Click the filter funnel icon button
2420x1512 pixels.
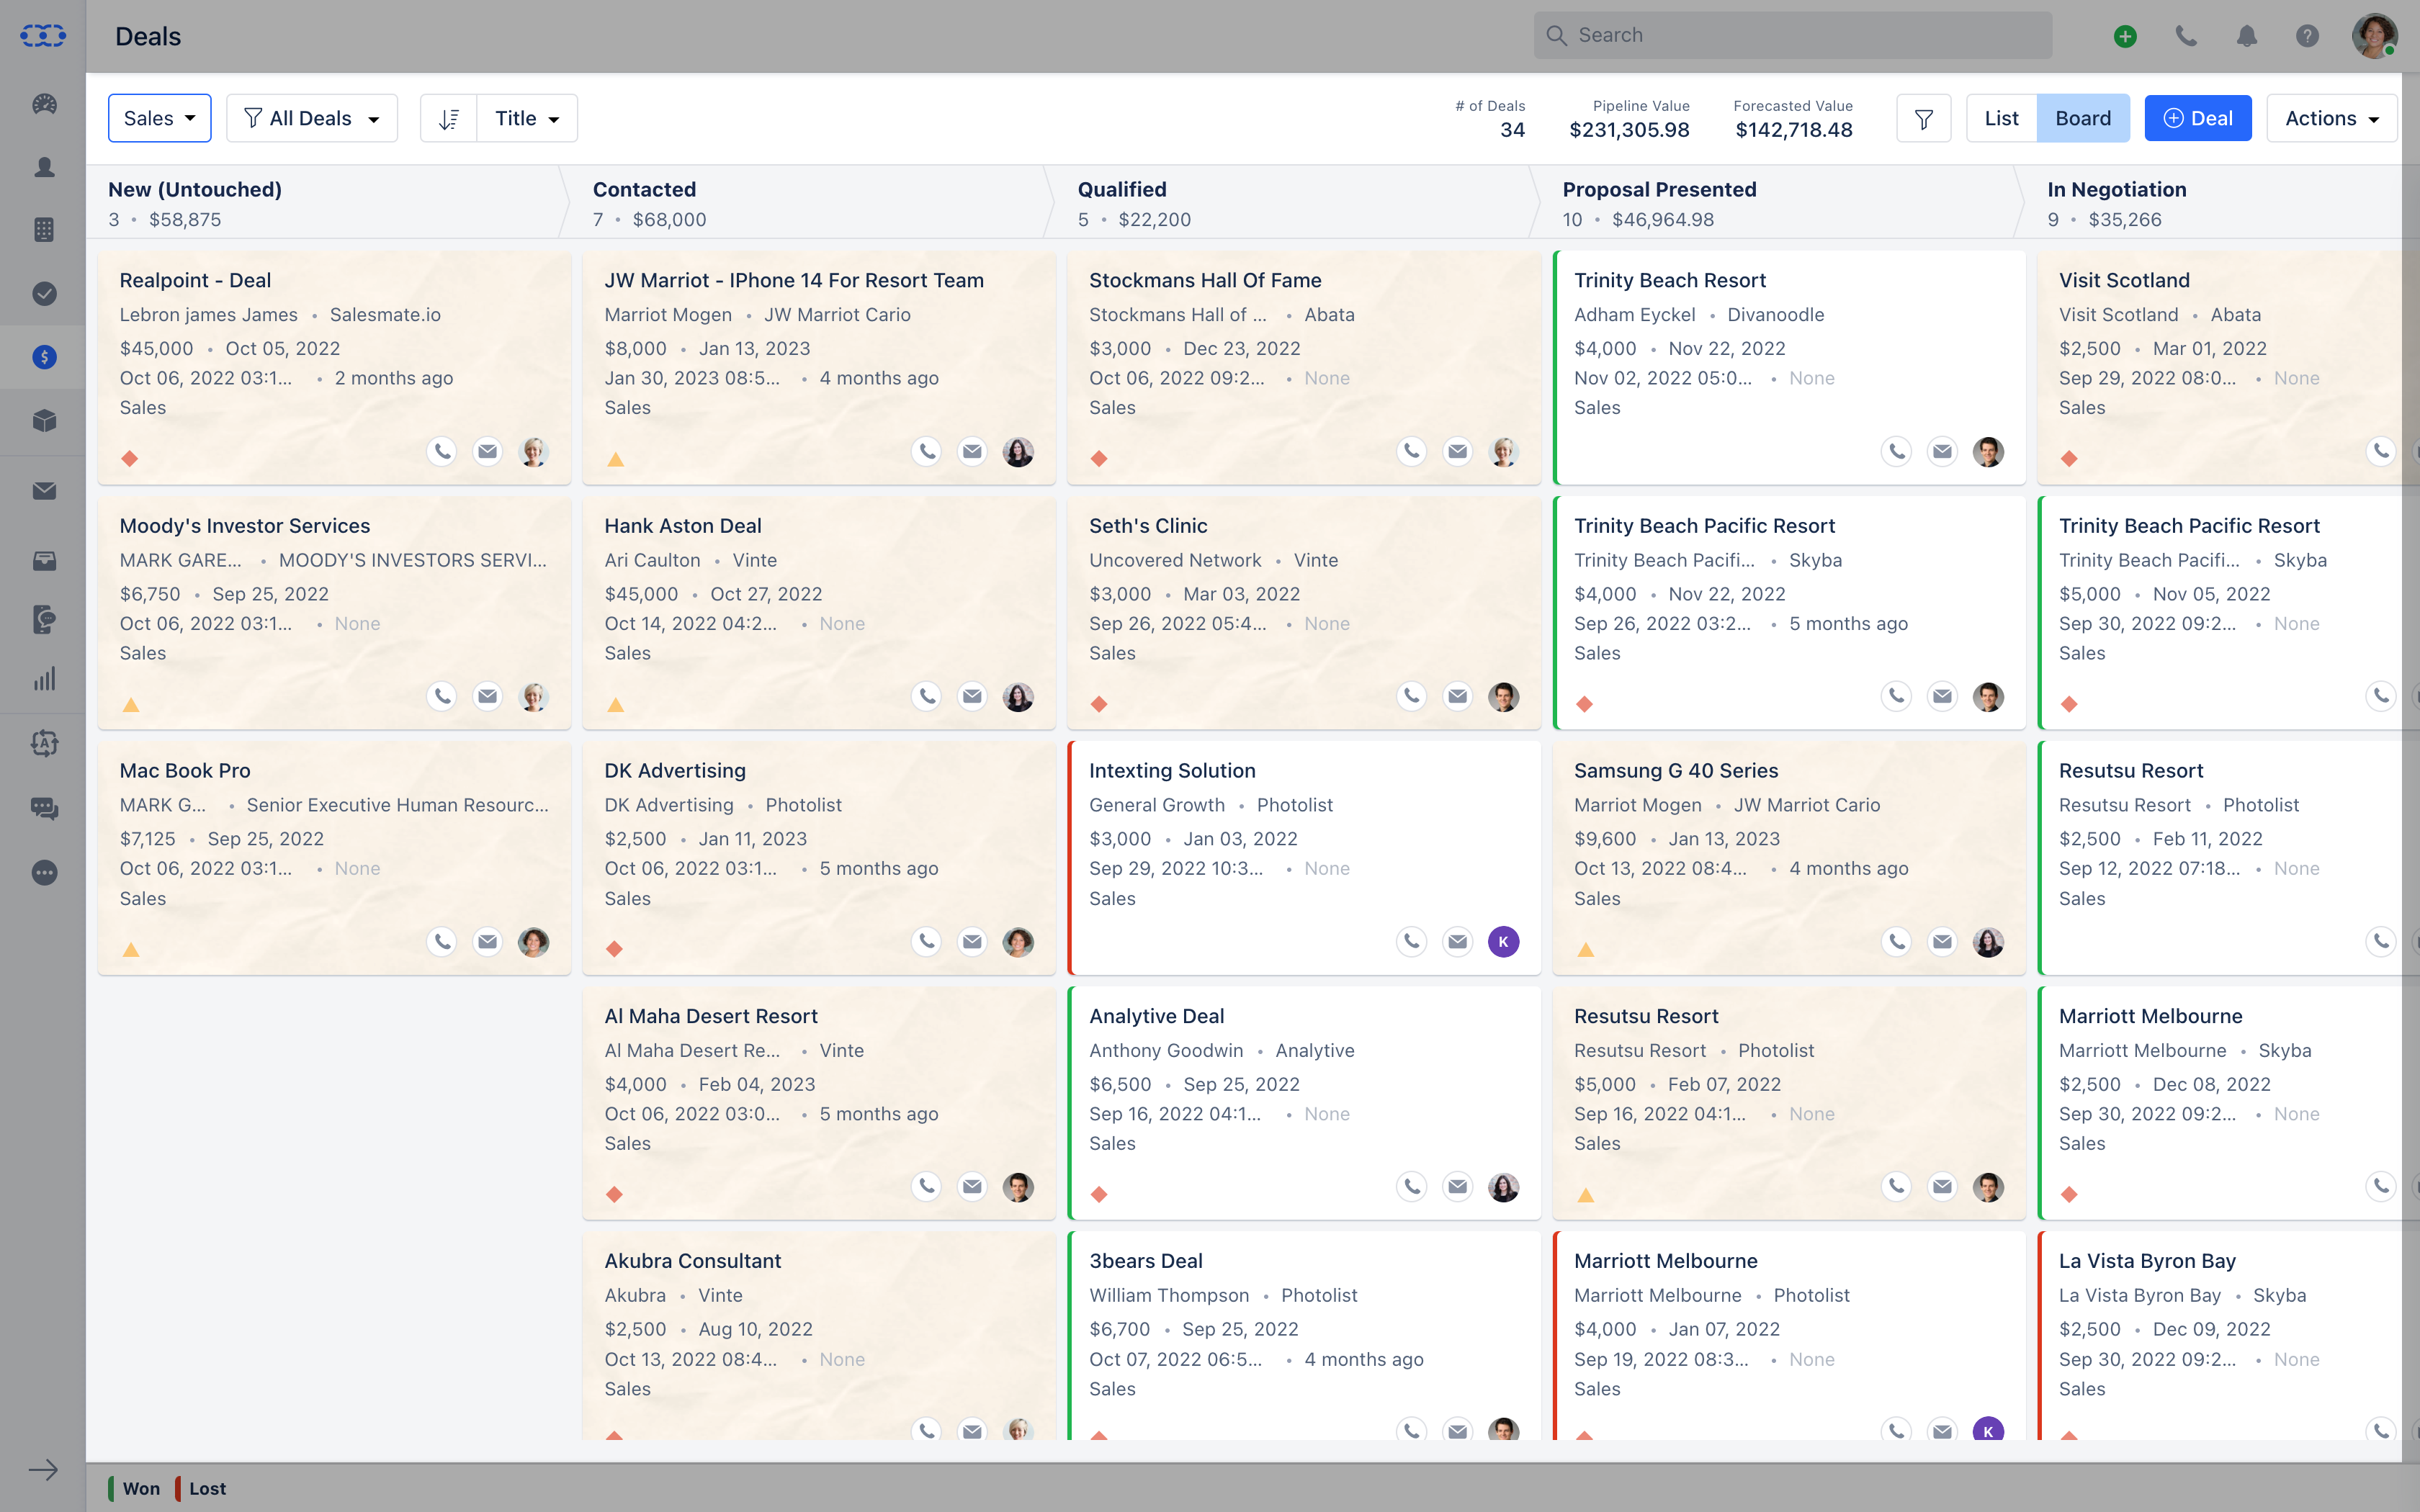click(x=1923, y=118)
